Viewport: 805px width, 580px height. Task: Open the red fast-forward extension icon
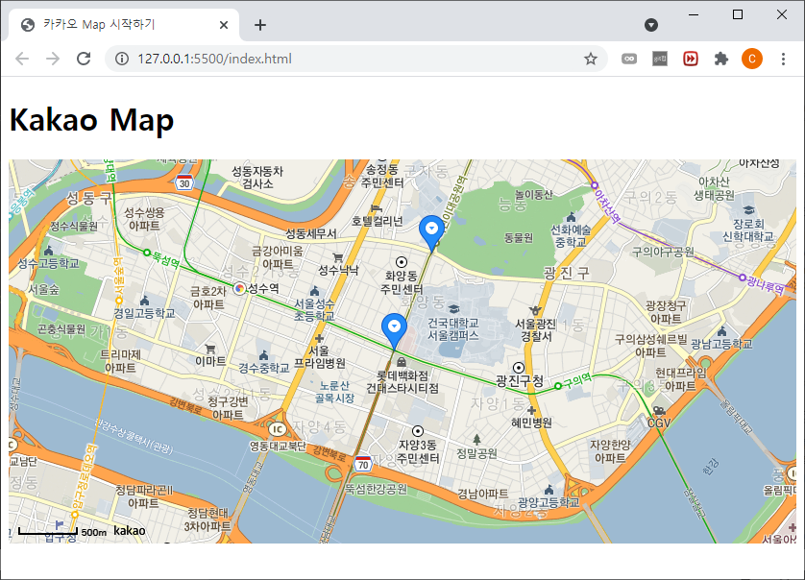coord(691,59)
